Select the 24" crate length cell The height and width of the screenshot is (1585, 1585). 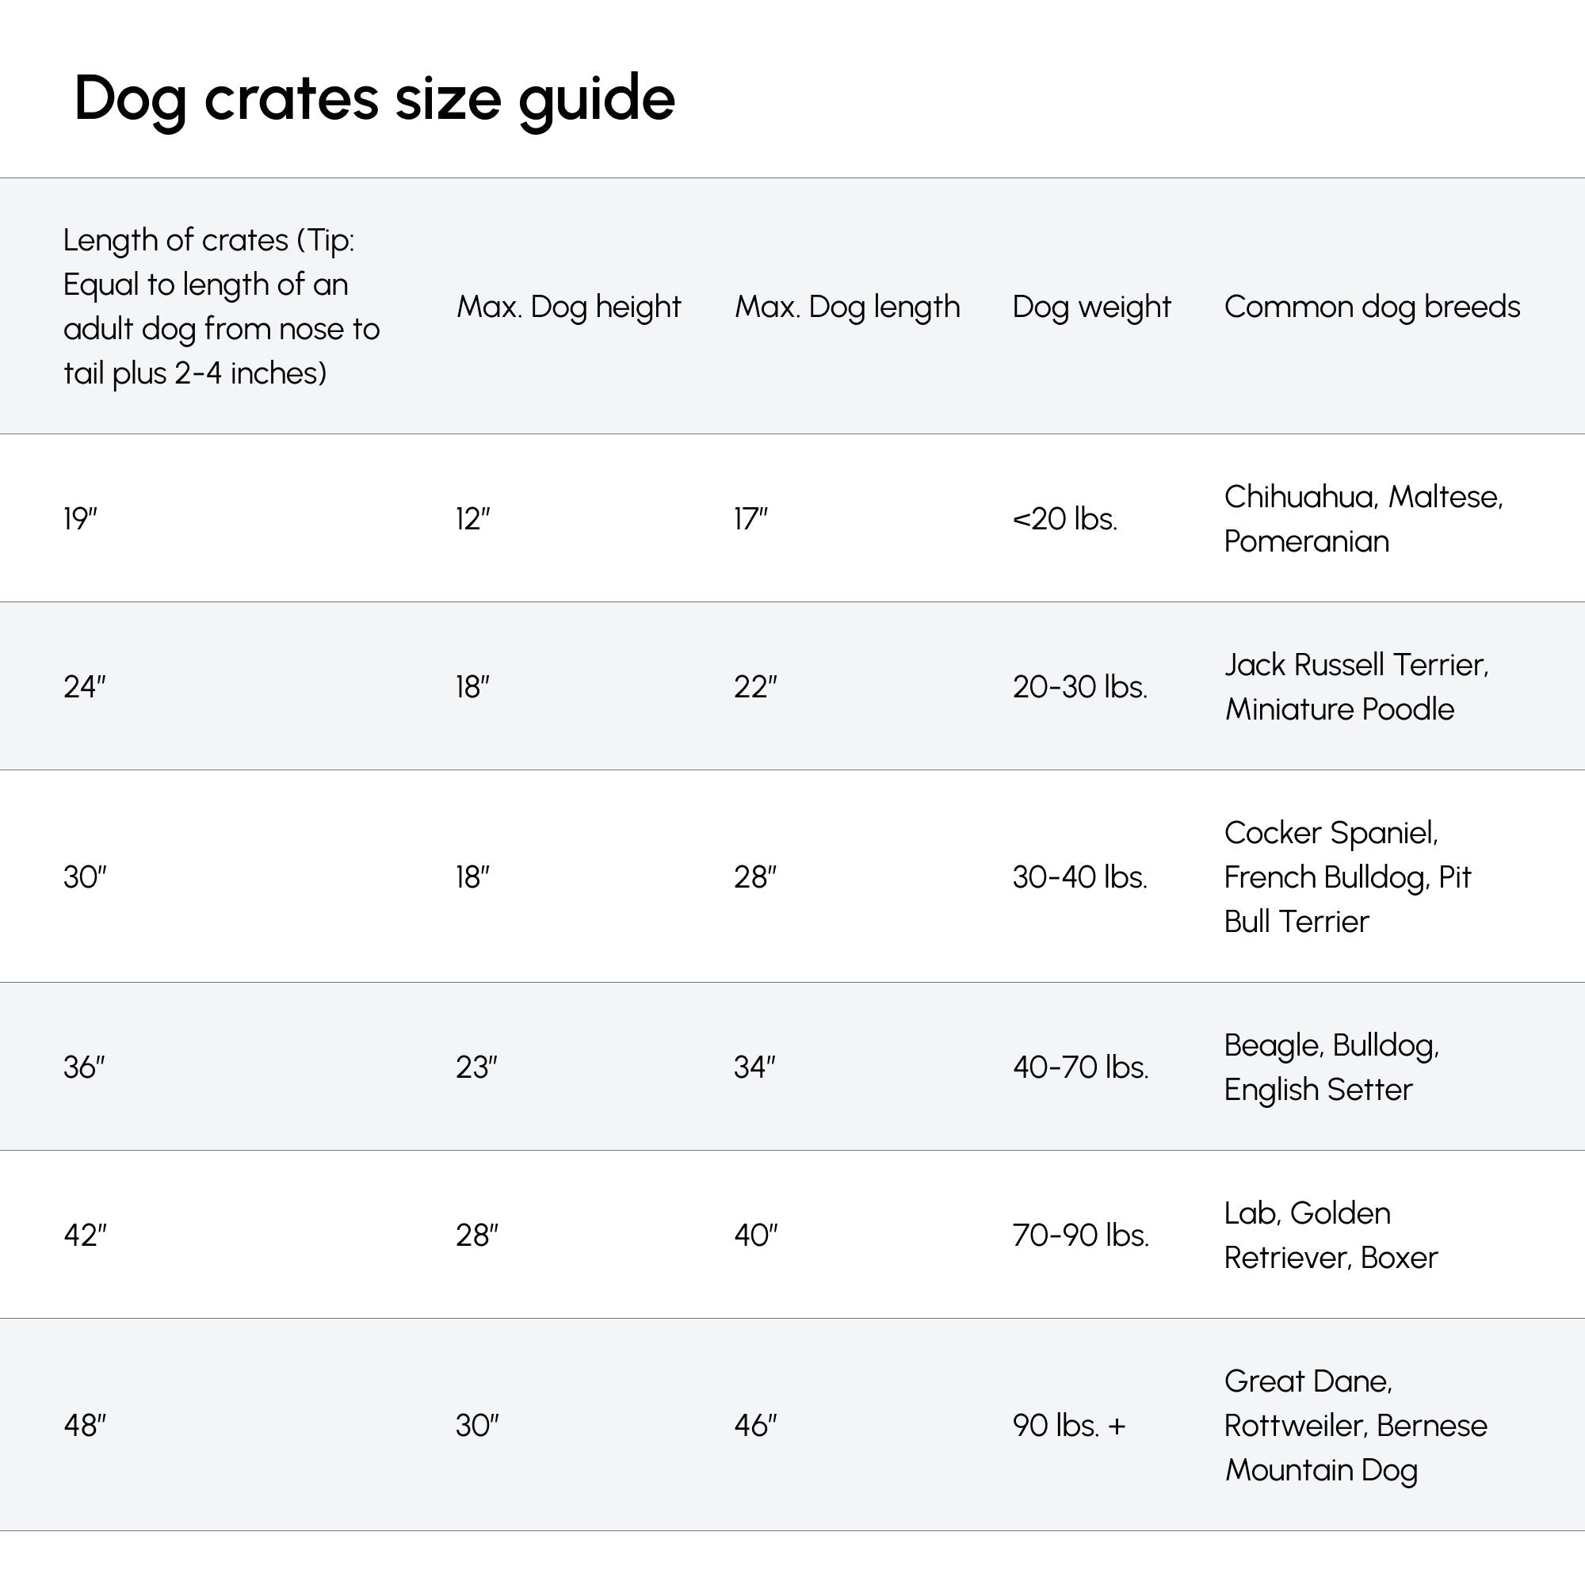coord(85,686)
